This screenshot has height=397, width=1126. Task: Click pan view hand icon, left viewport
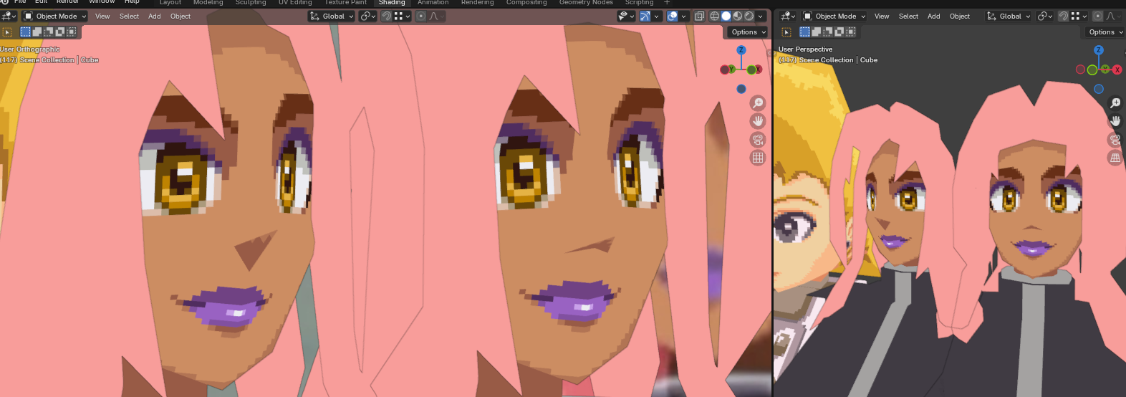click(x=758, y=121)
